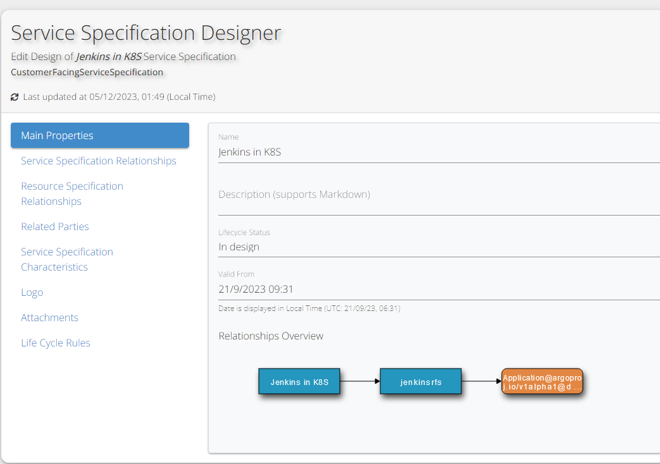The image size is (660, 464).
Task: Open the Logo section
Action: click(32, 292)
